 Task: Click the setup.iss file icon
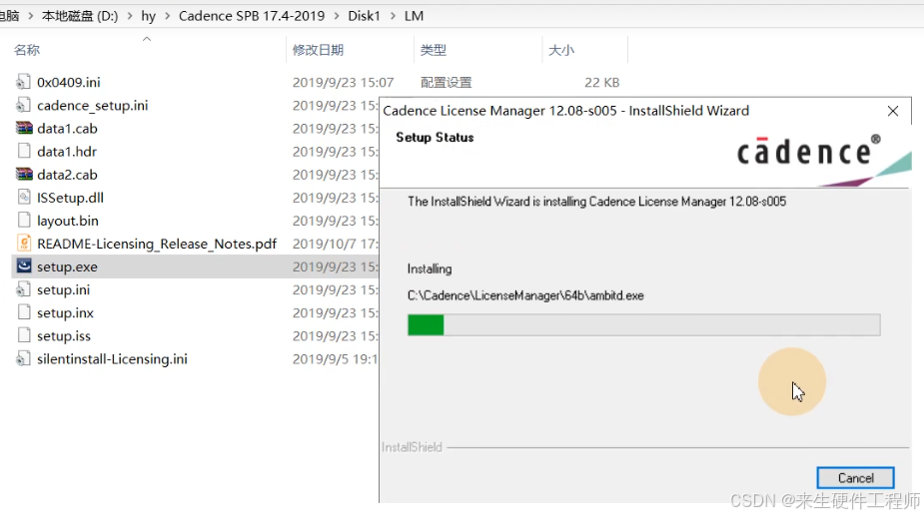[x=24, y=335]
